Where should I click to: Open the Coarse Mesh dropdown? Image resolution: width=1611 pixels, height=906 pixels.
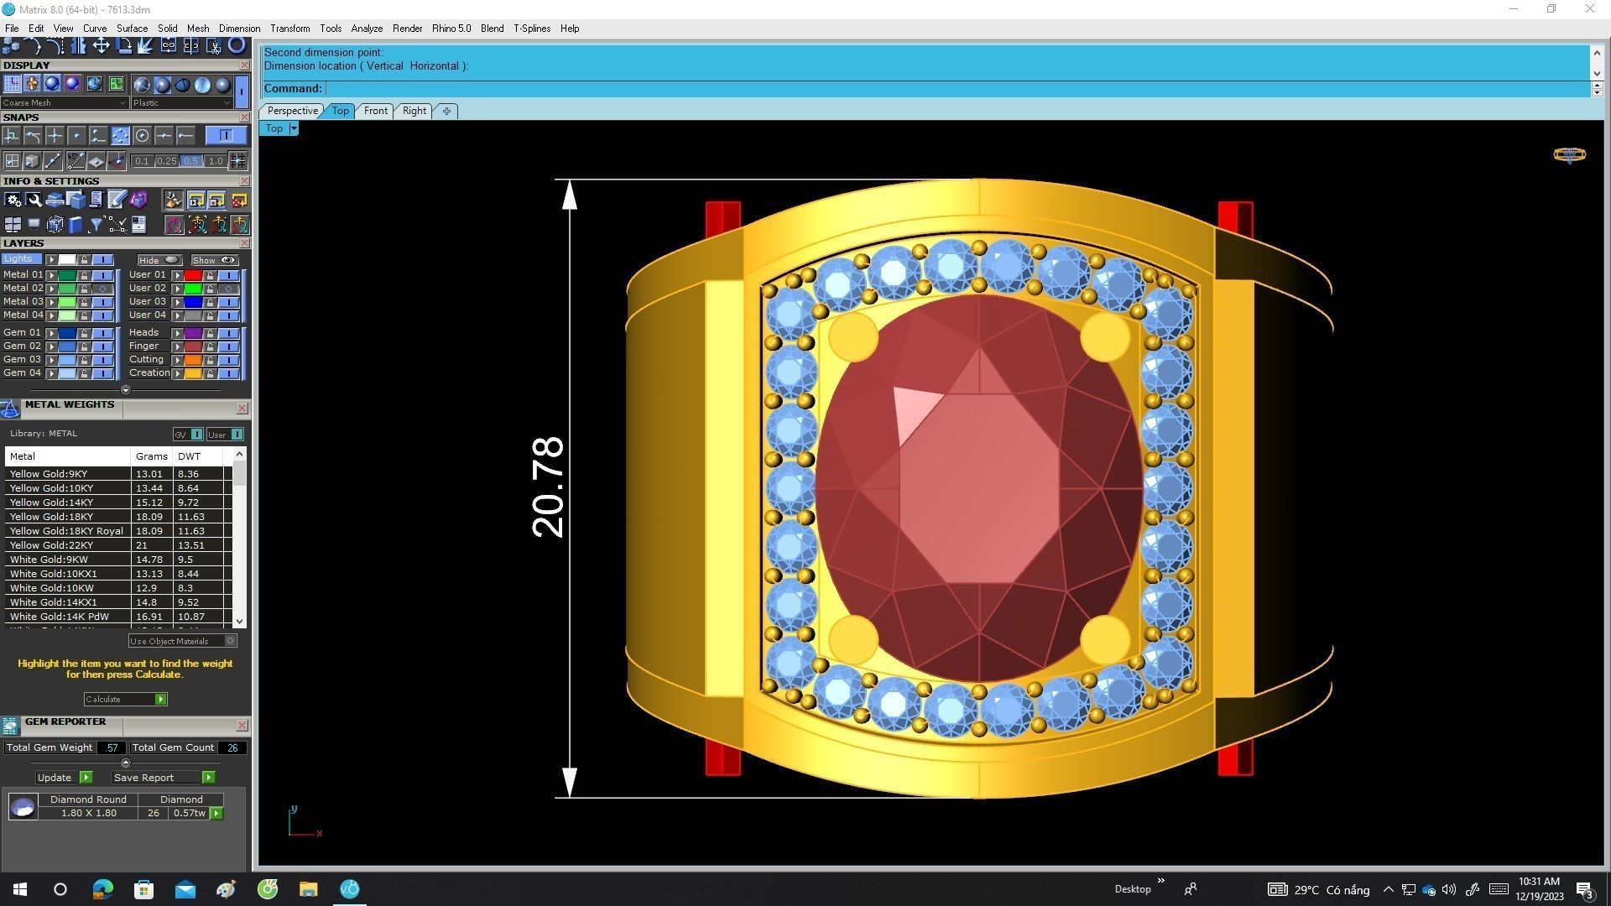click(65, 103)
